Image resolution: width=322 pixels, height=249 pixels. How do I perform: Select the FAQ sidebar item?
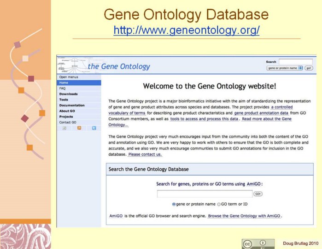62,88
